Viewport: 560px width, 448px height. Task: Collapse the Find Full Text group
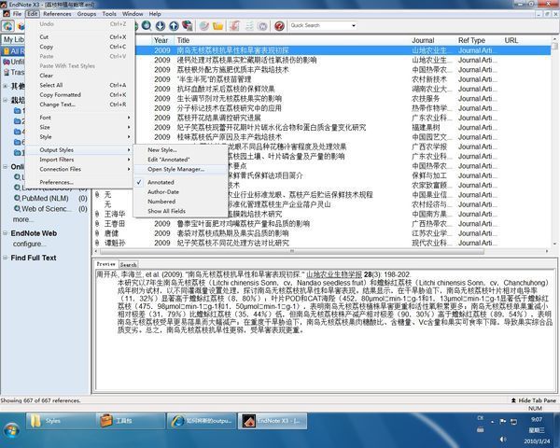[6, 258]
